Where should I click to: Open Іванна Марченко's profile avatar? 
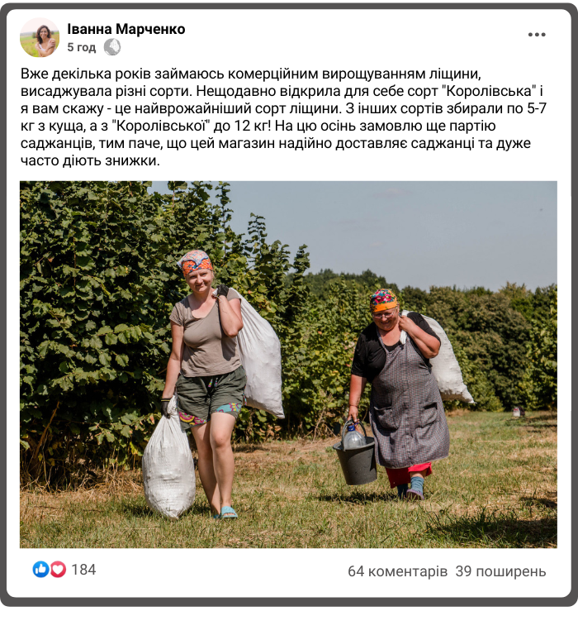40,37
